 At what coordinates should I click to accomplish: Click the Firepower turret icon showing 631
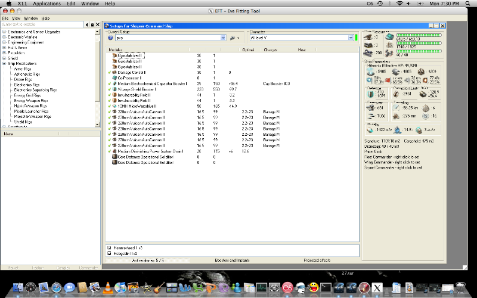coord(371,108)
